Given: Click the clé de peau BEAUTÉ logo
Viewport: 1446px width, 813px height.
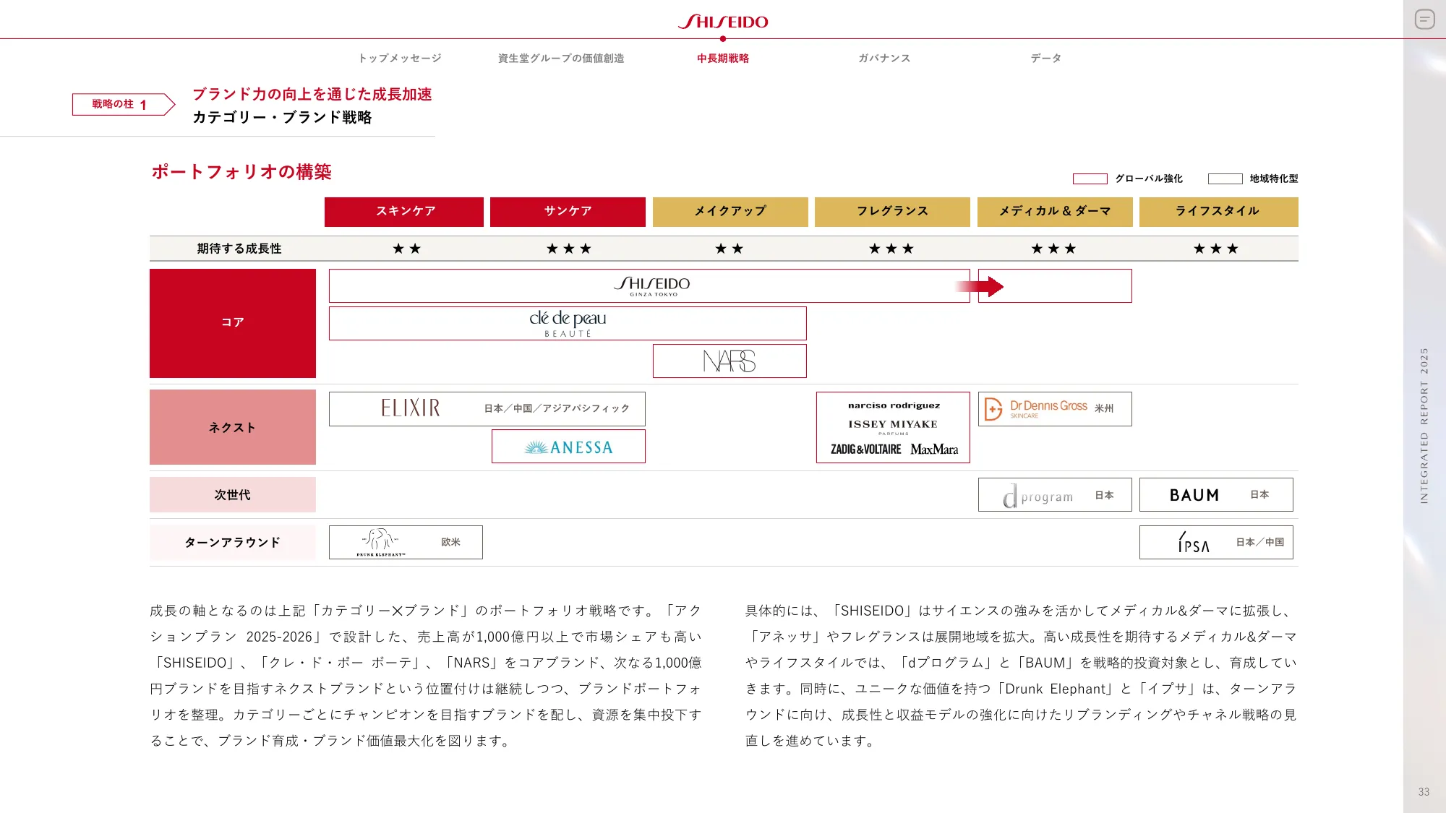Looking at the screenshot, I should [568, 323].
